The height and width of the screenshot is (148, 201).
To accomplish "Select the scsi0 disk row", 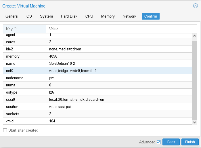I will point(97,100).
